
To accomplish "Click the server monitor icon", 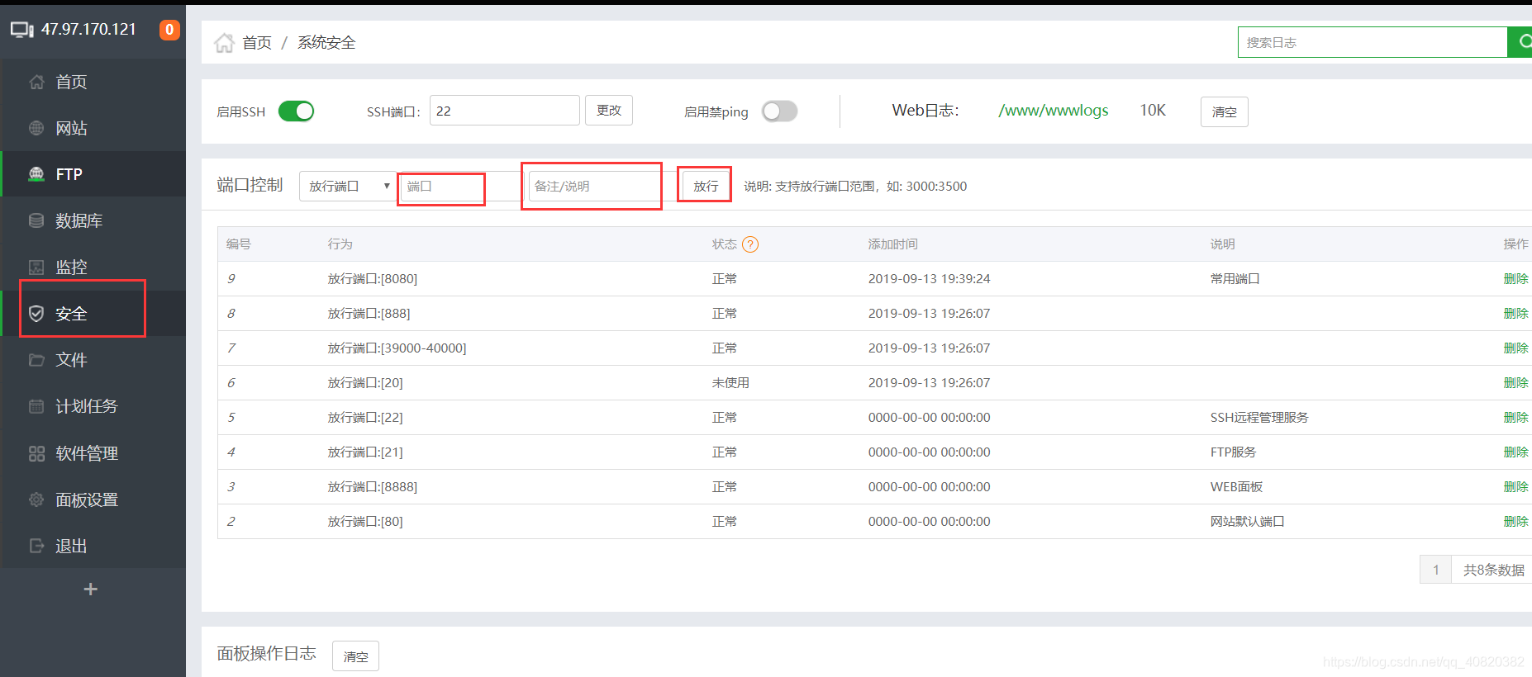I will click(21, 30).
